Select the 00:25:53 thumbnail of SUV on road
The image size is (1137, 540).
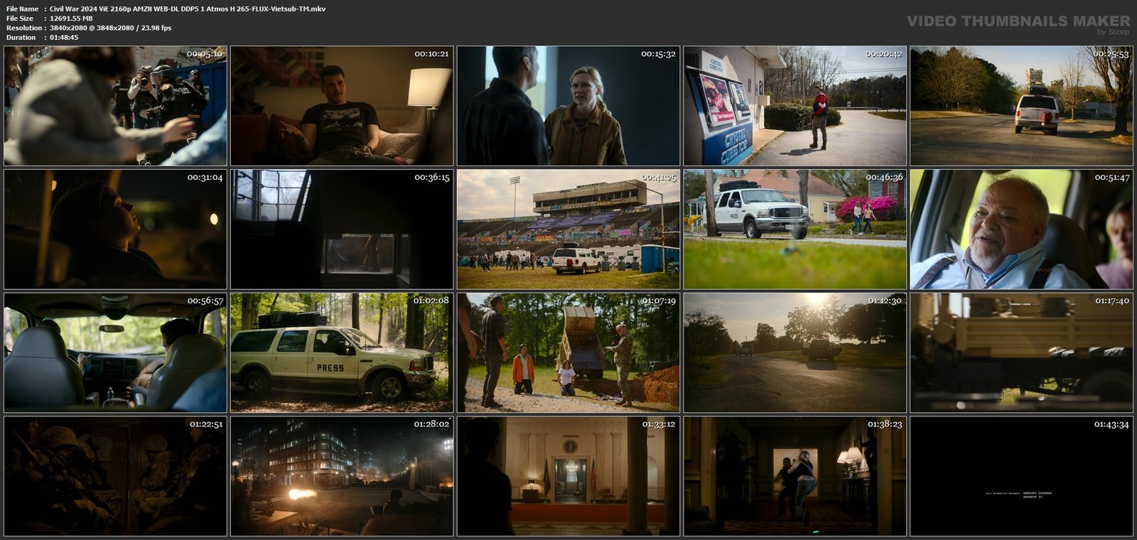click(1022, 106)
